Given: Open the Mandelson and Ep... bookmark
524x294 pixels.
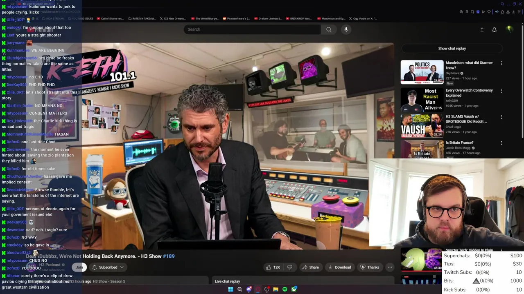Looking at the screenshot, I should click(x=331, y=18).
